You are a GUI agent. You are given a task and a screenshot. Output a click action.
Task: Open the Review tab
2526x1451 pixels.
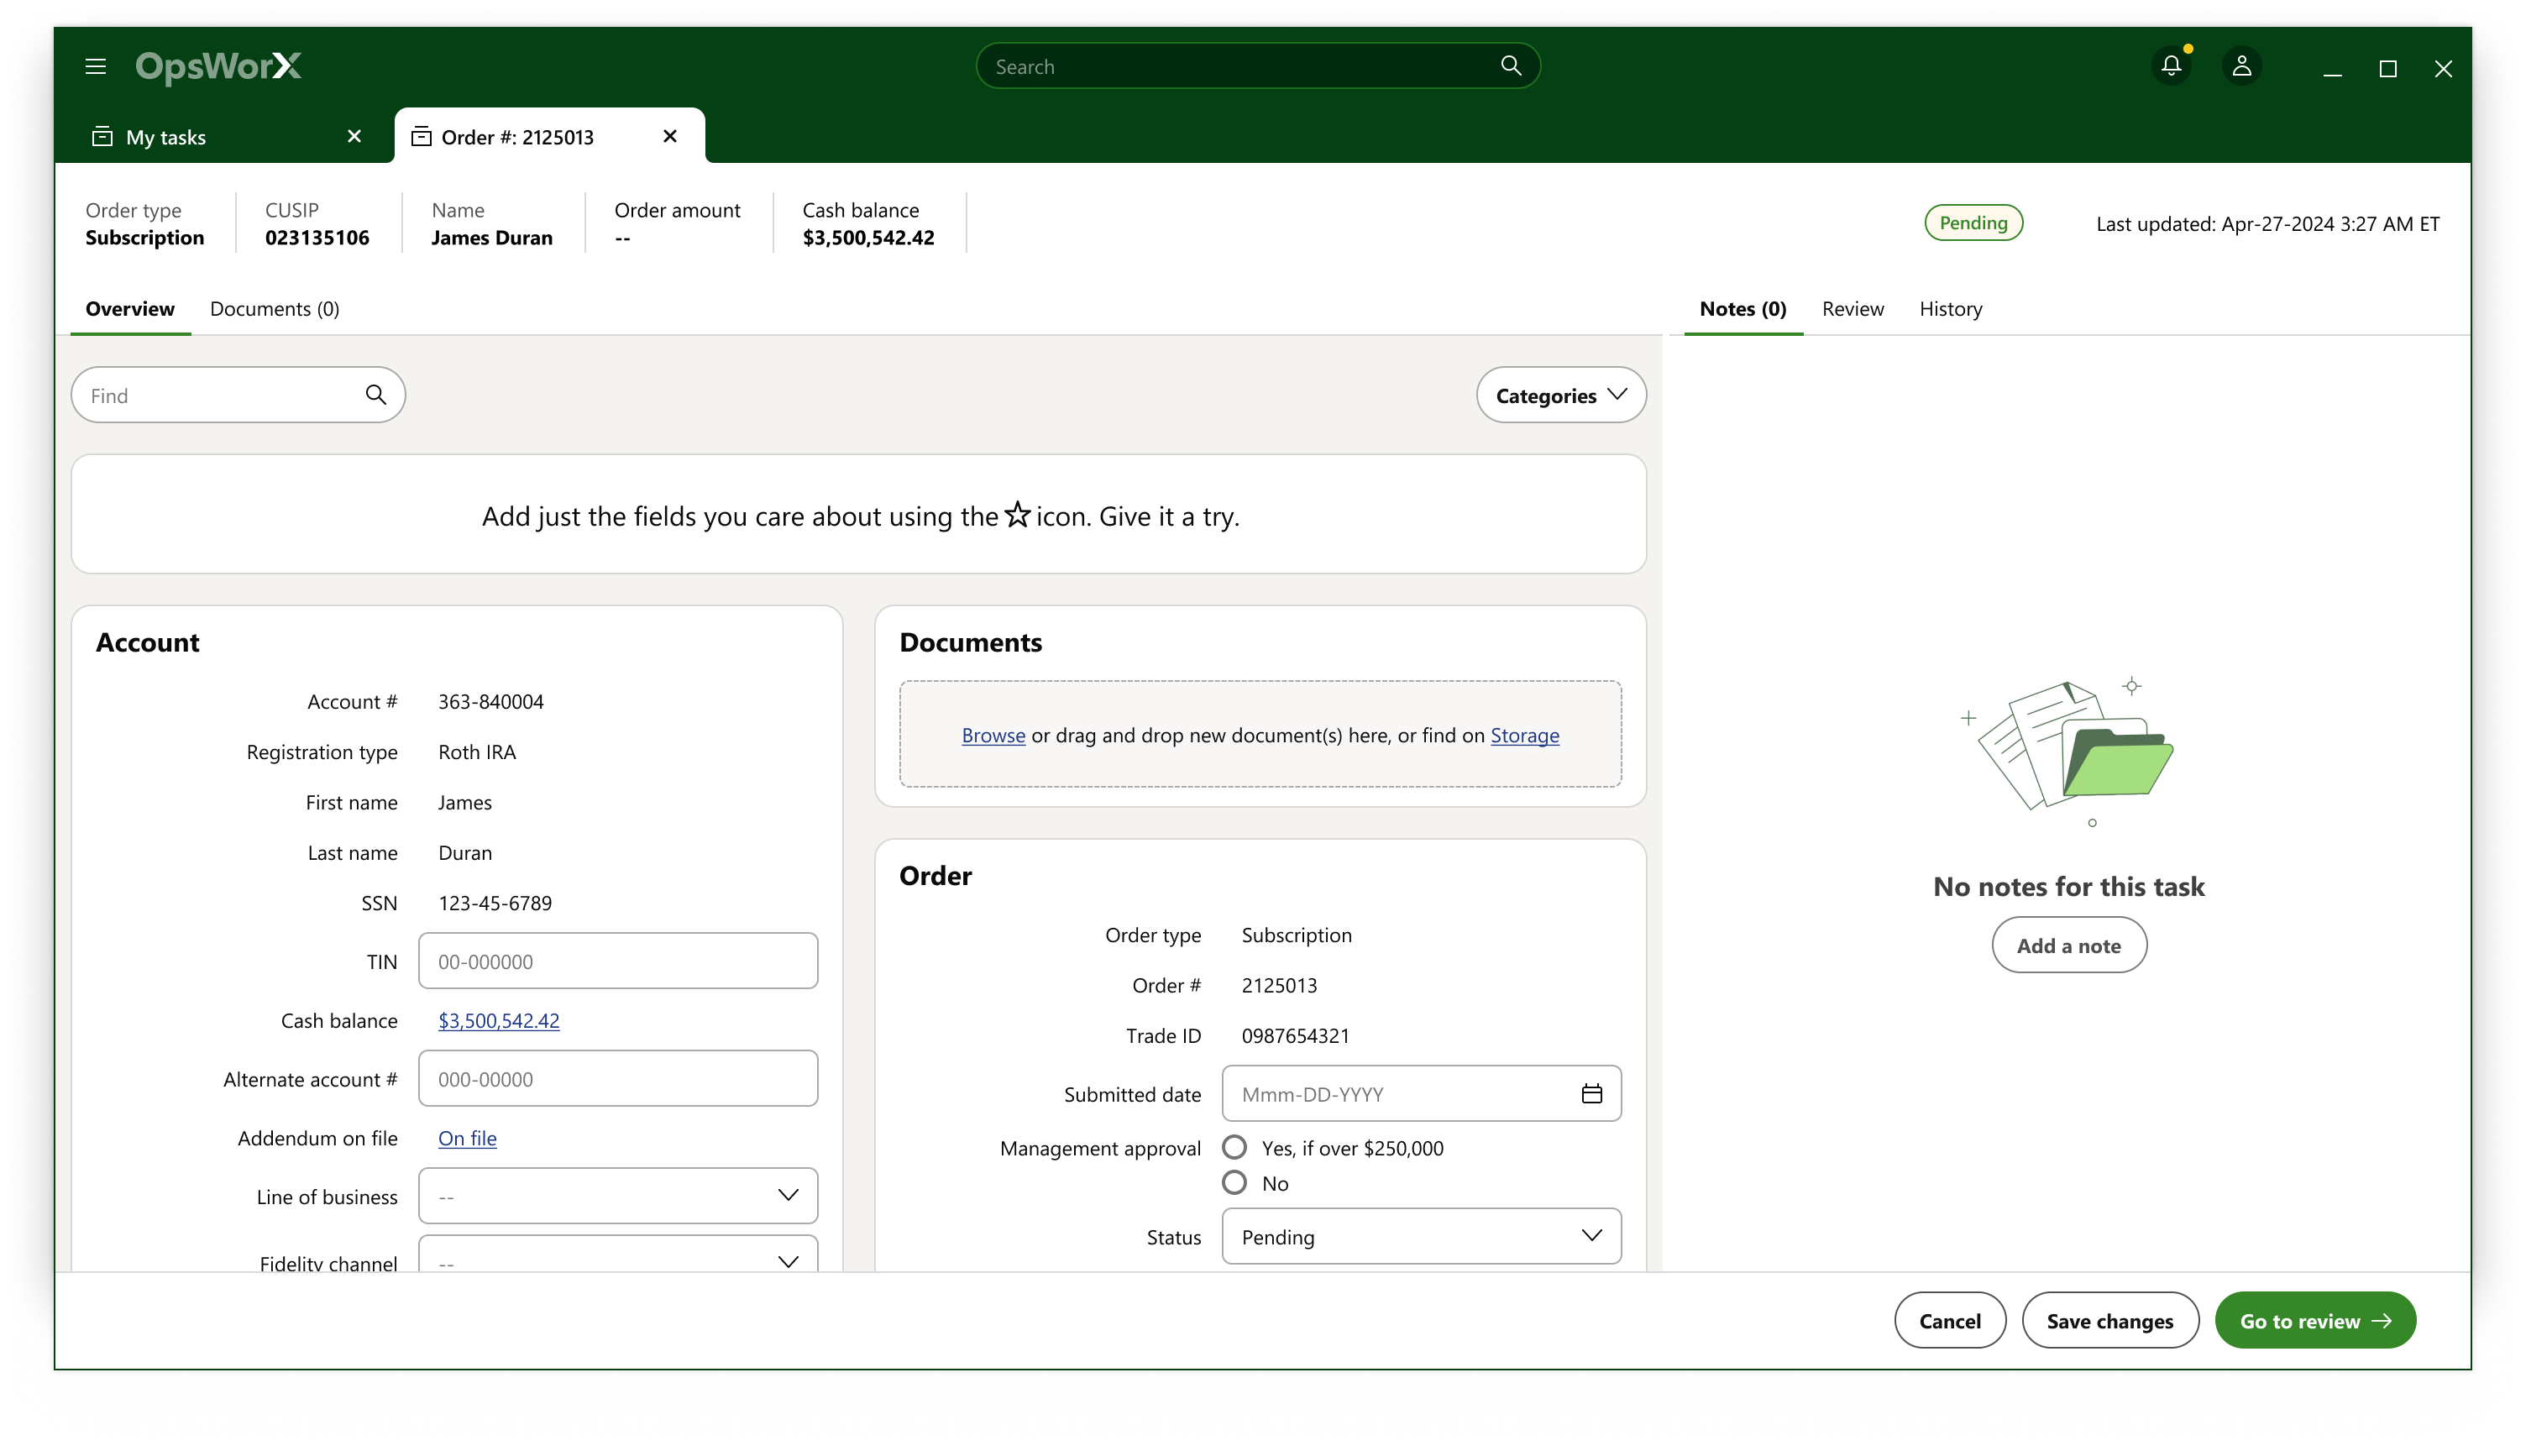1853,309
